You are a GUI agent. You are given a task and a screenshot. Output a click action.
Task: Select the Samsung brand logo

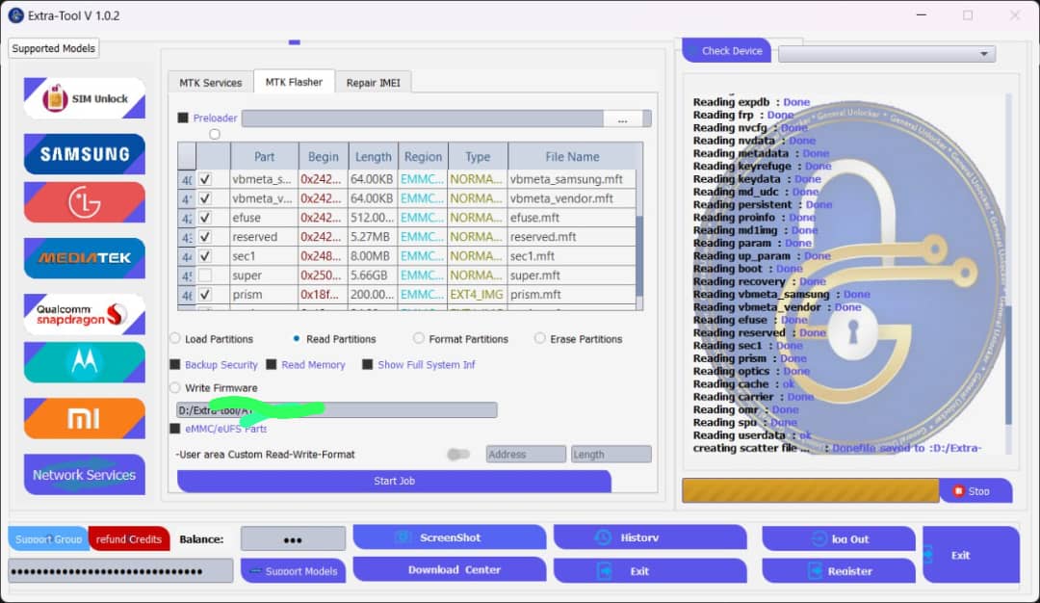coord(85,154)
